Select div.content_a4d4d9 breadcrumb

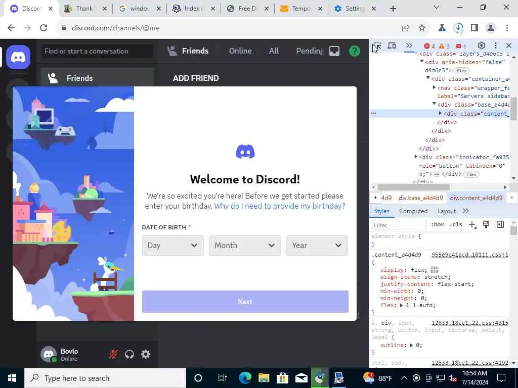[x=476, y=198]
